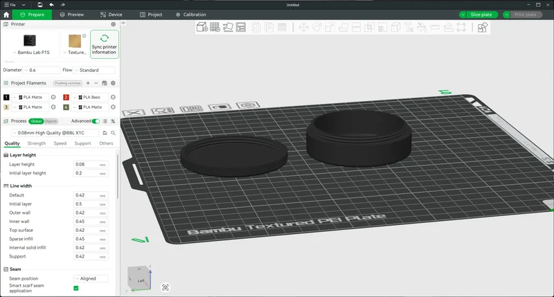
Task: Switch to the Project tab
Action: (x=151, y=15)
